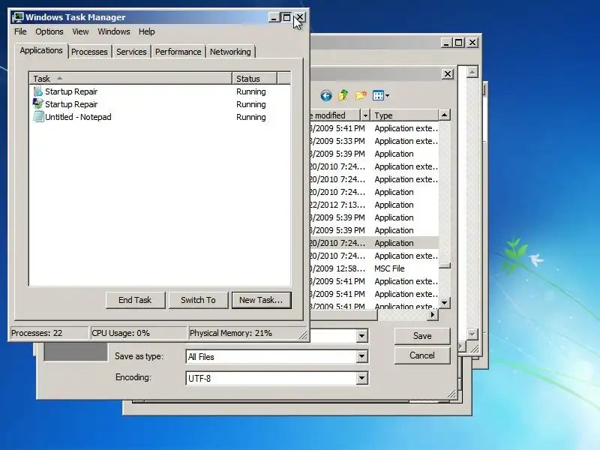Expand the Save as type dropdown
600x450 pixels.
click(361, 357)
